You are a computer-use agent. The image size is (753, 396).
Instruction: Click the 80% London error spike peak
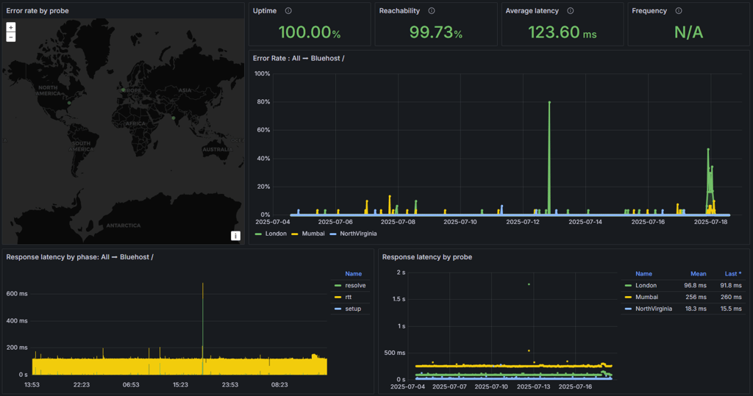pos(549,102)
